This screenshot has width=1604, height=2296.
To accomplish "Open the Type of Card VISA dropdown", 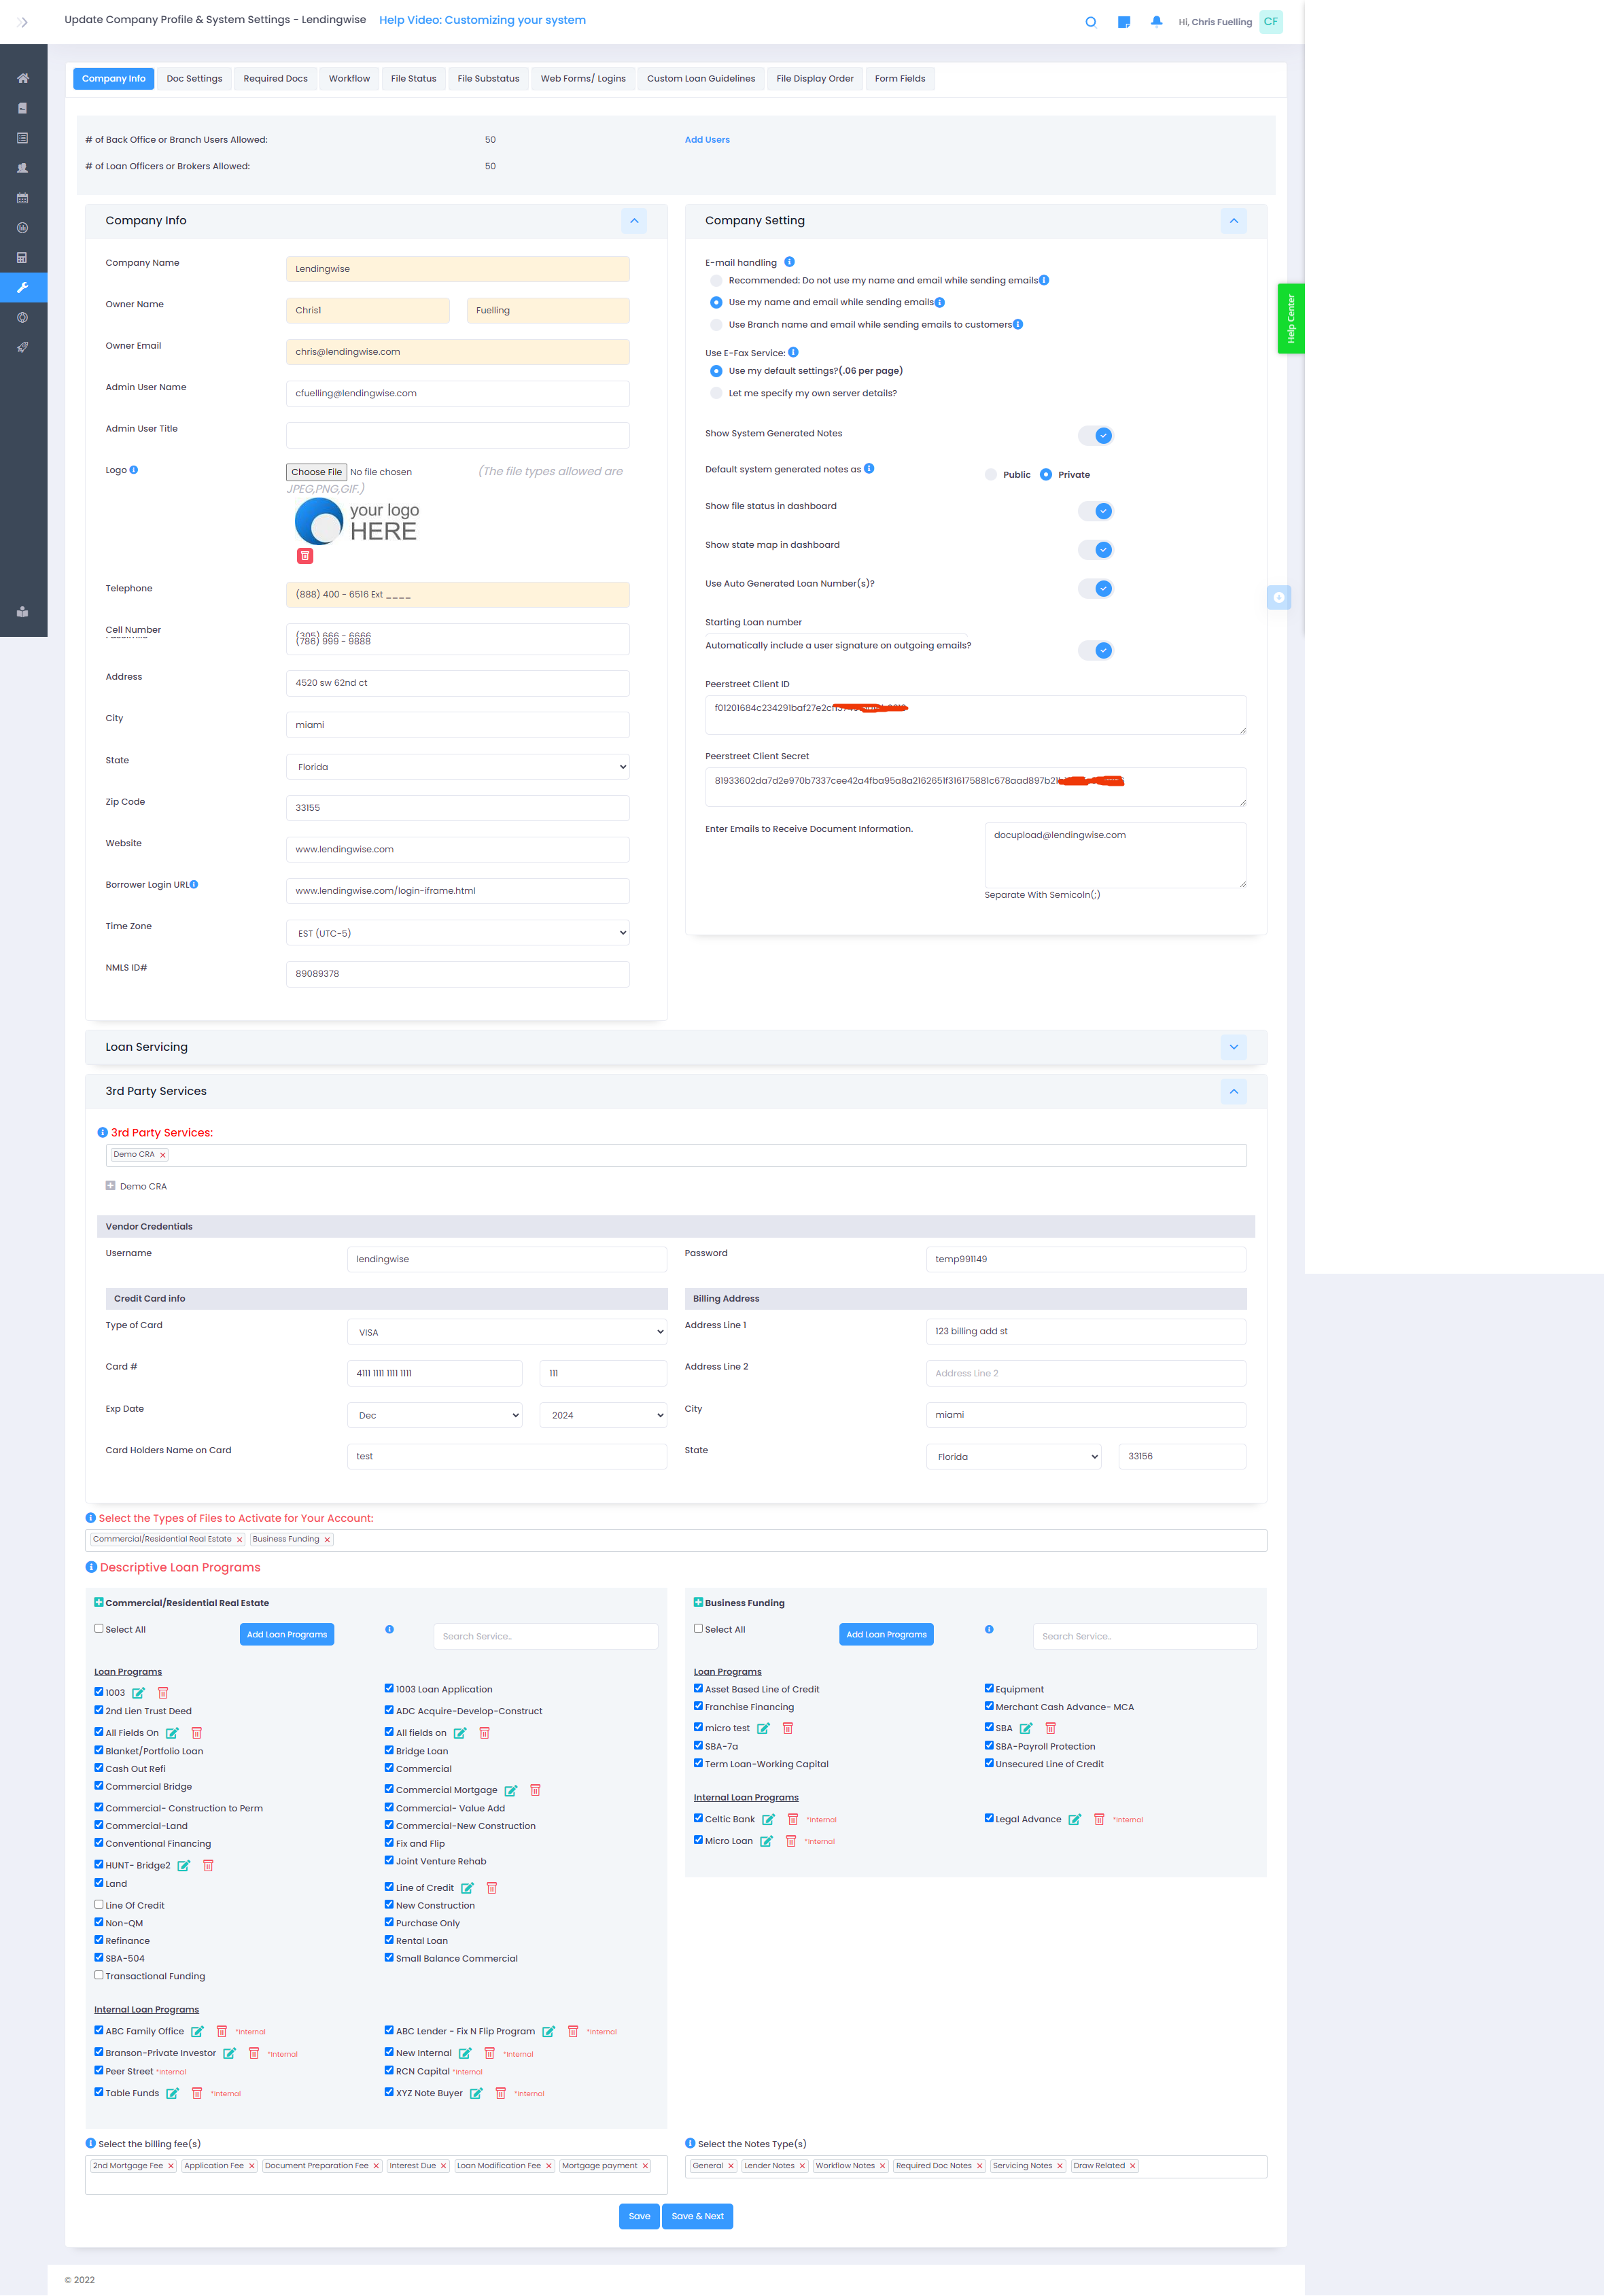I will [507, 1332].
